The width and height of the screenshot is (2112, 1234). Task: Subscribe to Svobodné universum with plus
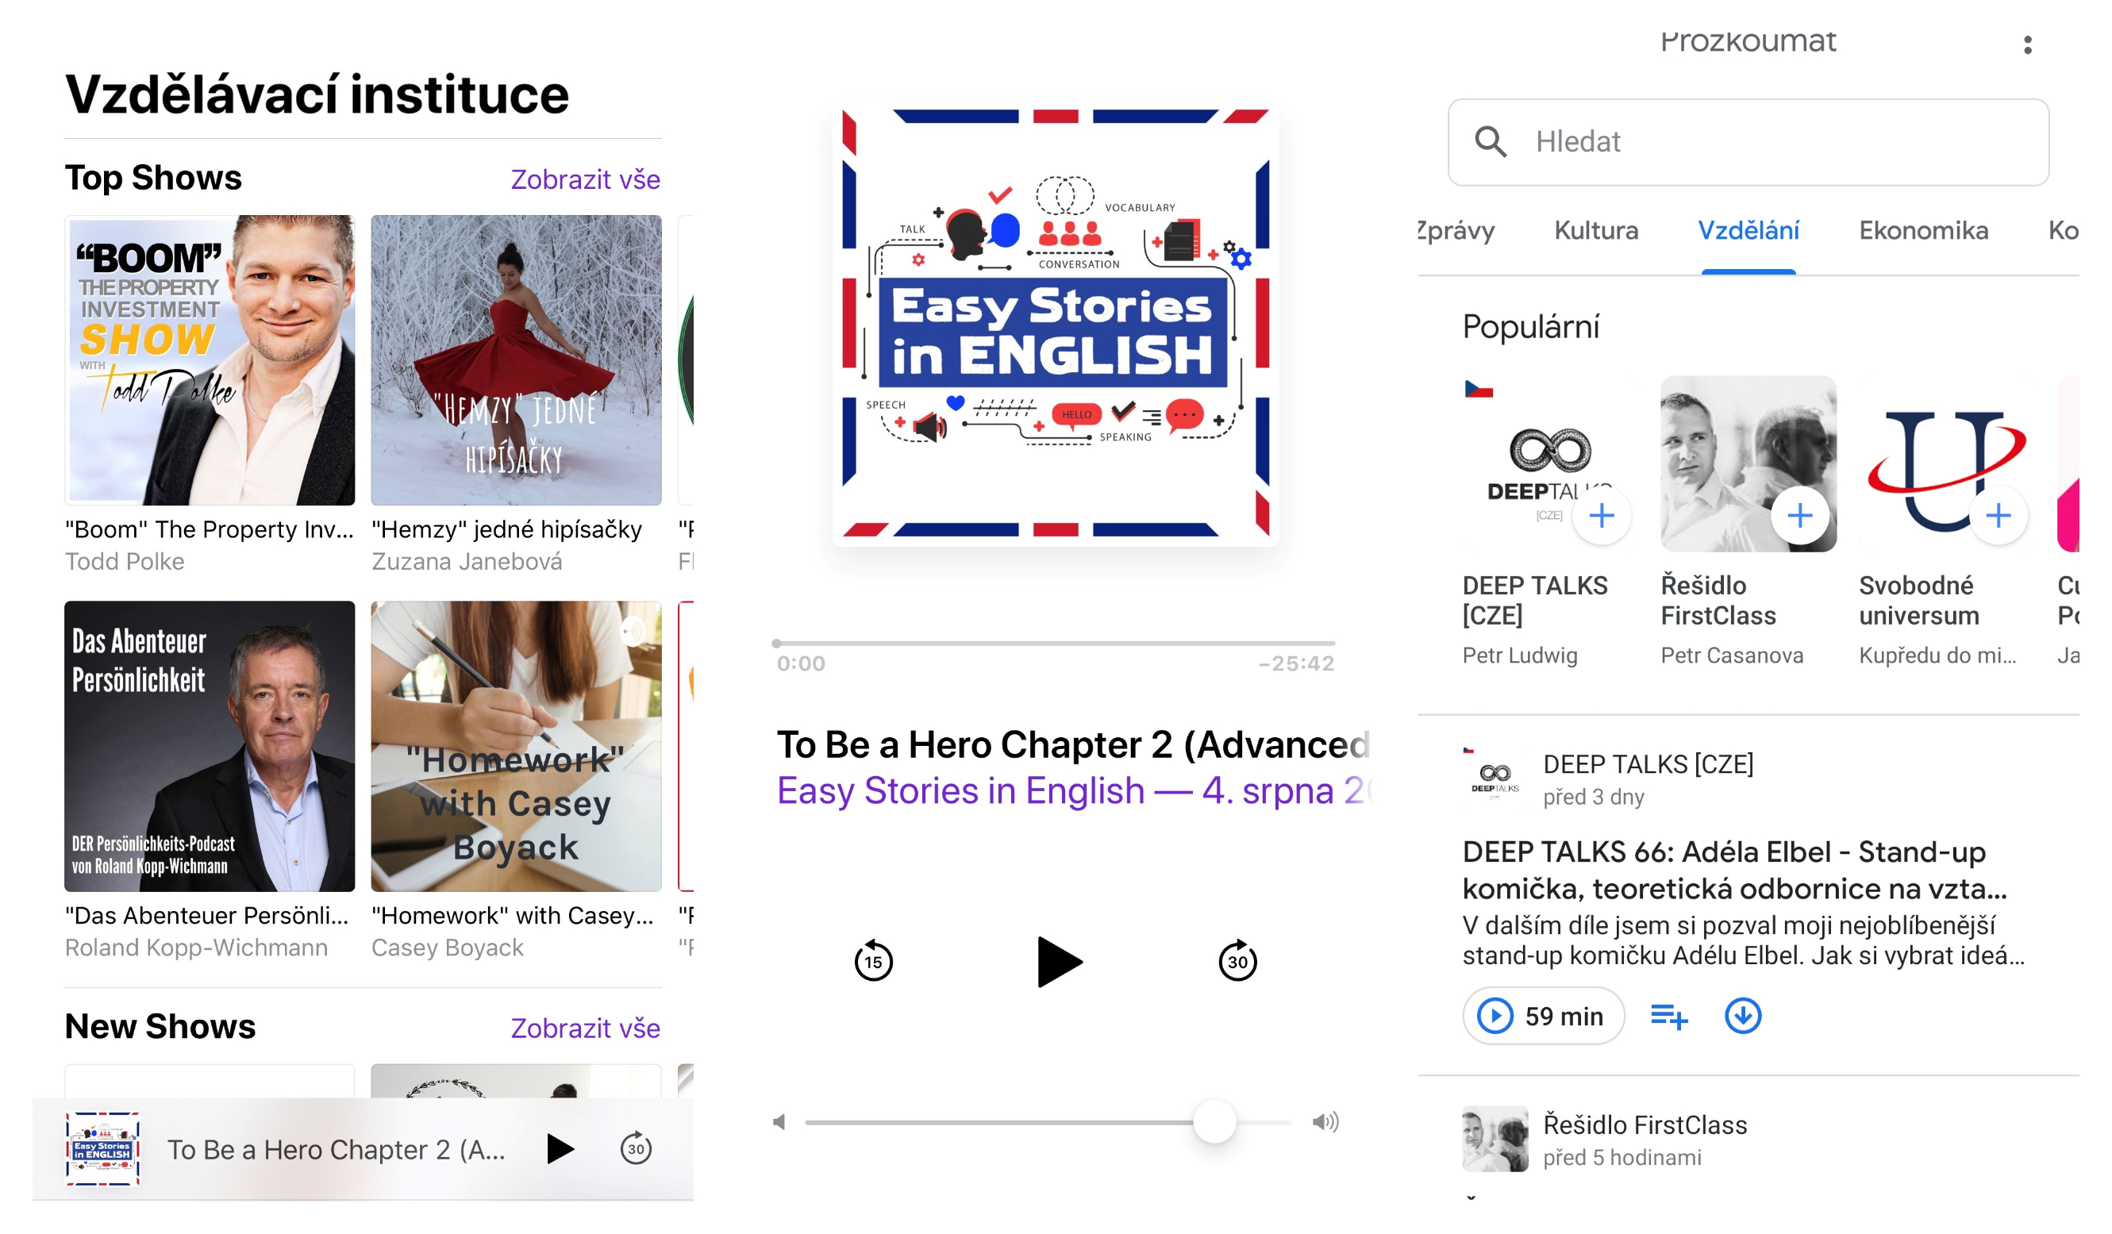(x=1998, y=515)
